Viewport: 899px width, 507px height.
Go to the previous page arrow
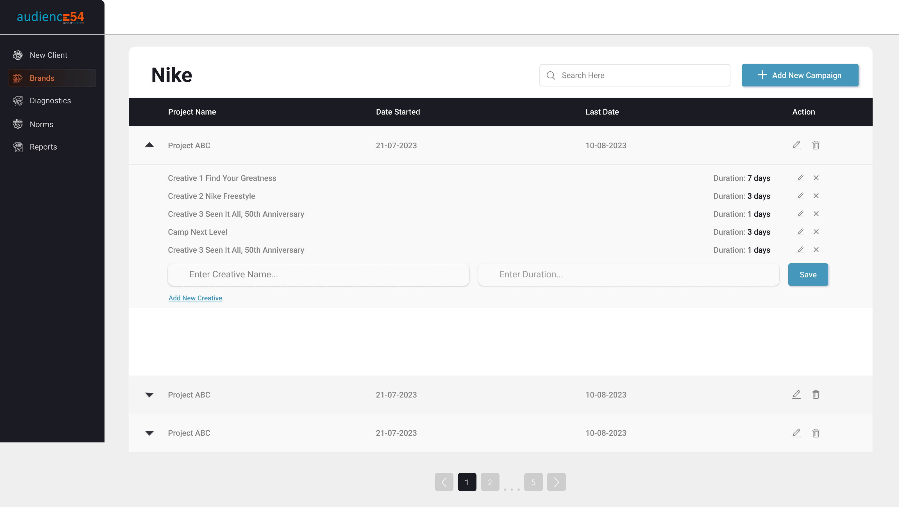pos(444,482)
